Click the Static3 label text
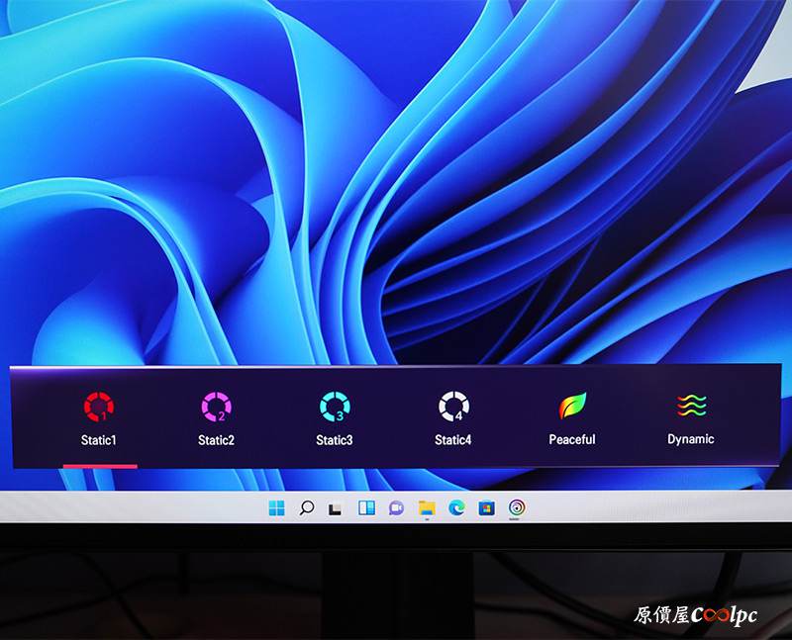This screenshot has height=640, width=792. click(335, 440)
